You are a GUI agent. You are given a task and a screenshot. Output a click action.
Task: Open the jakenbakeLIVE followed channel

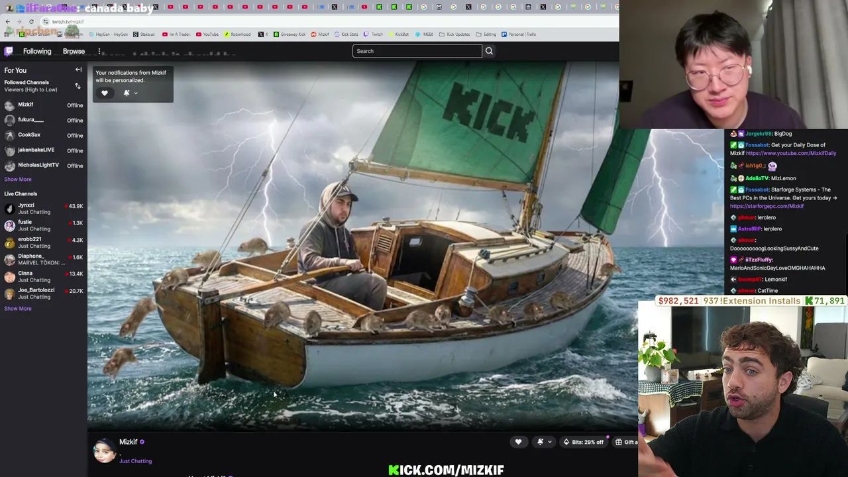[x=43, y=150]
